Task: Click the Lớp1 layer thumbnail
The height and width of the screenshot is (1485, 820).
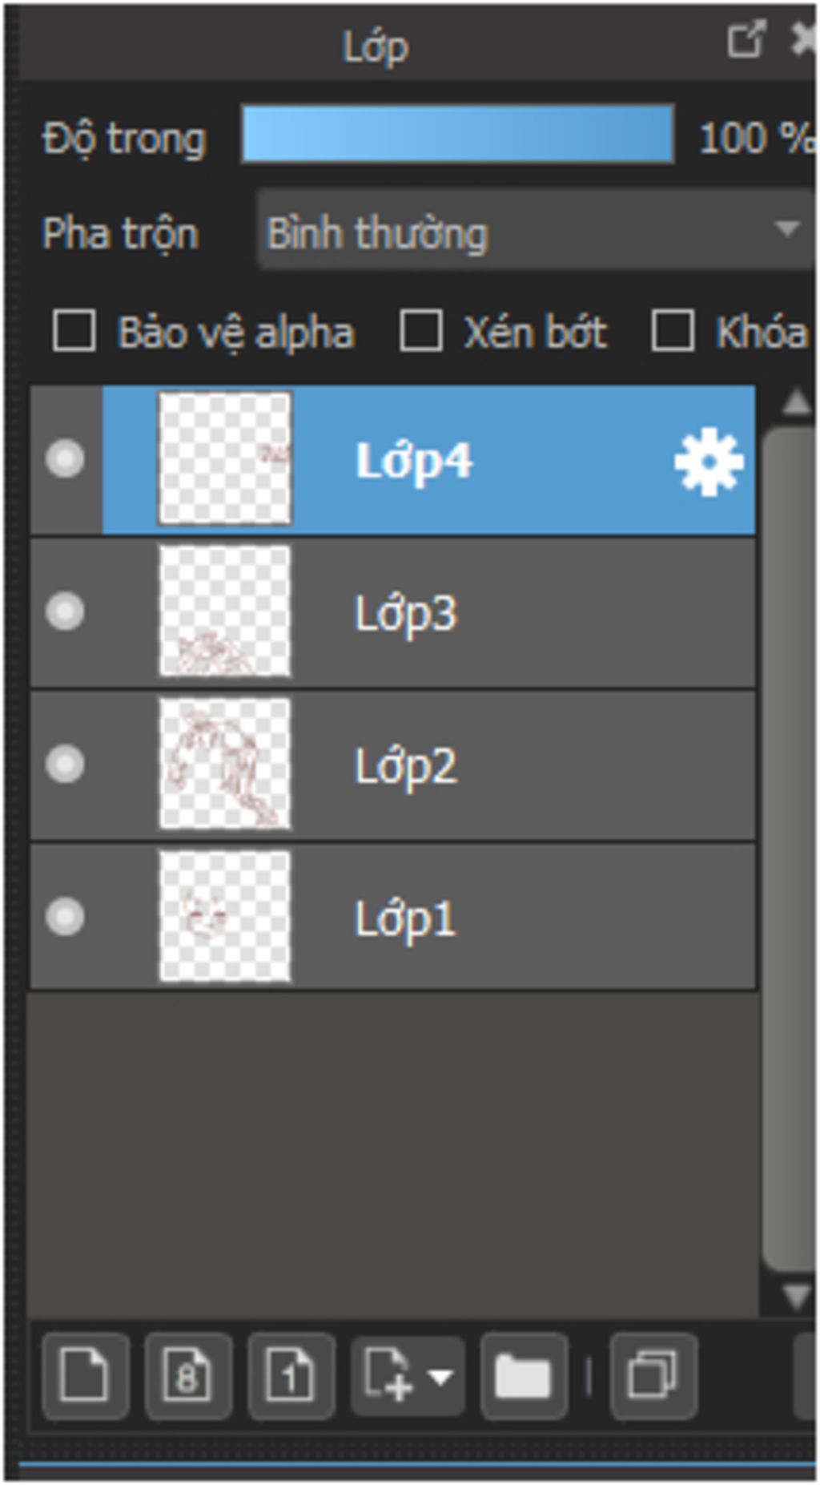Action: click(x=225, y=916)
